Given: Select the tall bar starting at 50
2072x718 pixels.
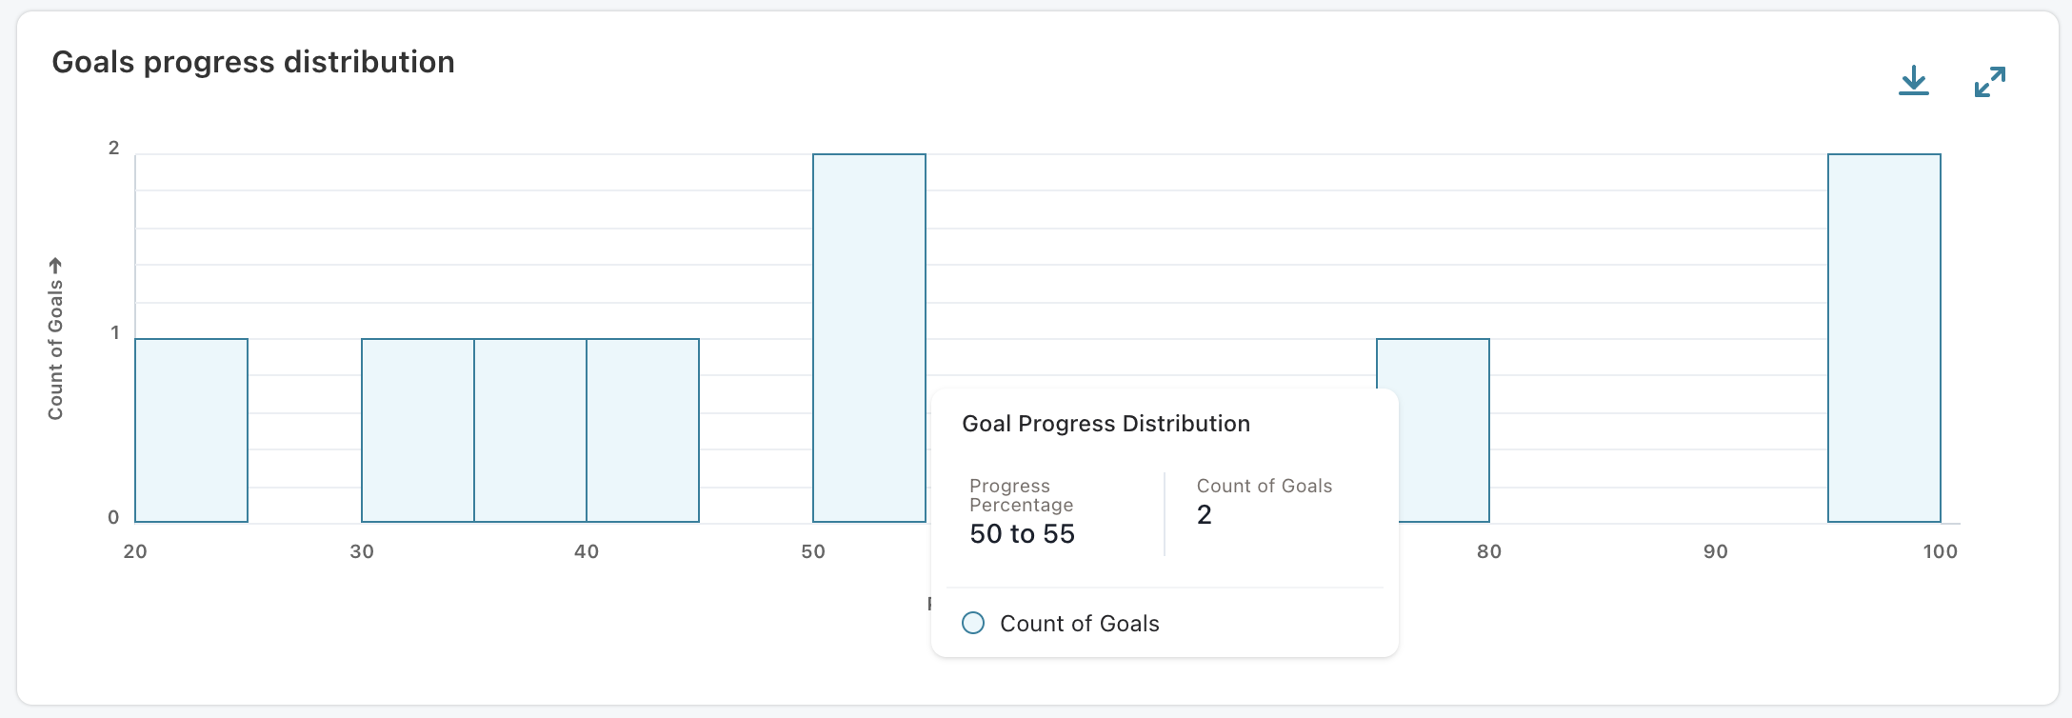Looking at the screenshot, I should click(869, 338).
